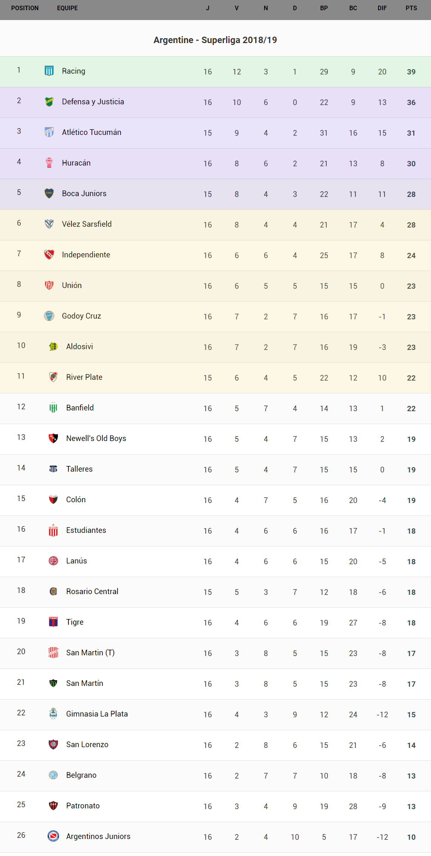Click the Estudiantes crest icon
Viewport: 431px width, 856px height.
point(53,530)
